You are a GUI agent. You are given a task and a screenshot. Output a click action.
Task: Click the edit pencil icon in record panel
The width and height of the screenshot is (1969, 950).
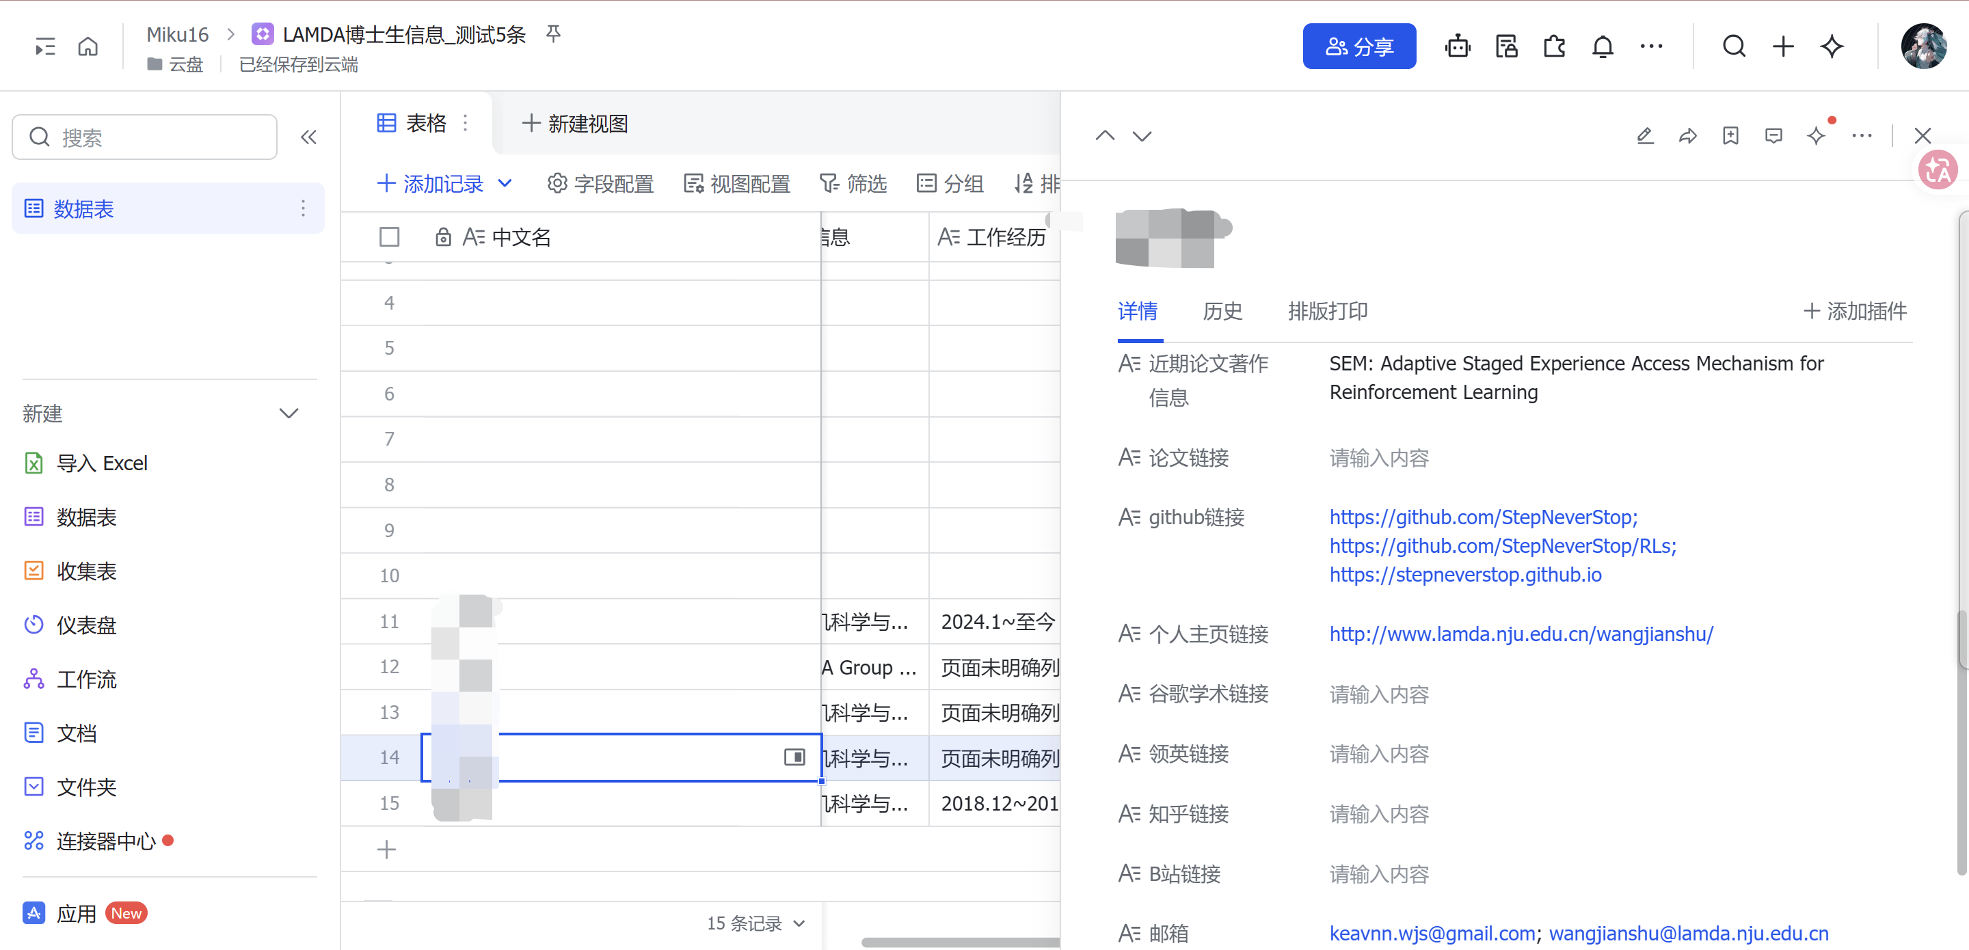click(1645, 136)
